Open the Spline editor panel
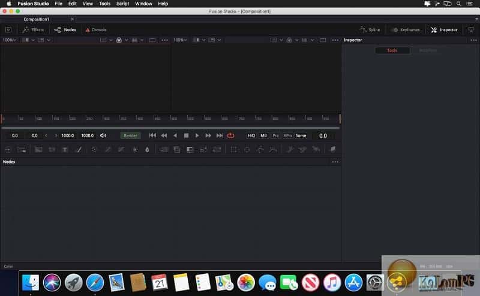 coord(370,30)
